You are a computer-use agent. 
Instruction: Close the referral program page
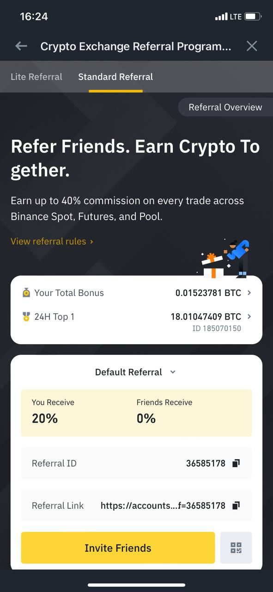[252, 46]
